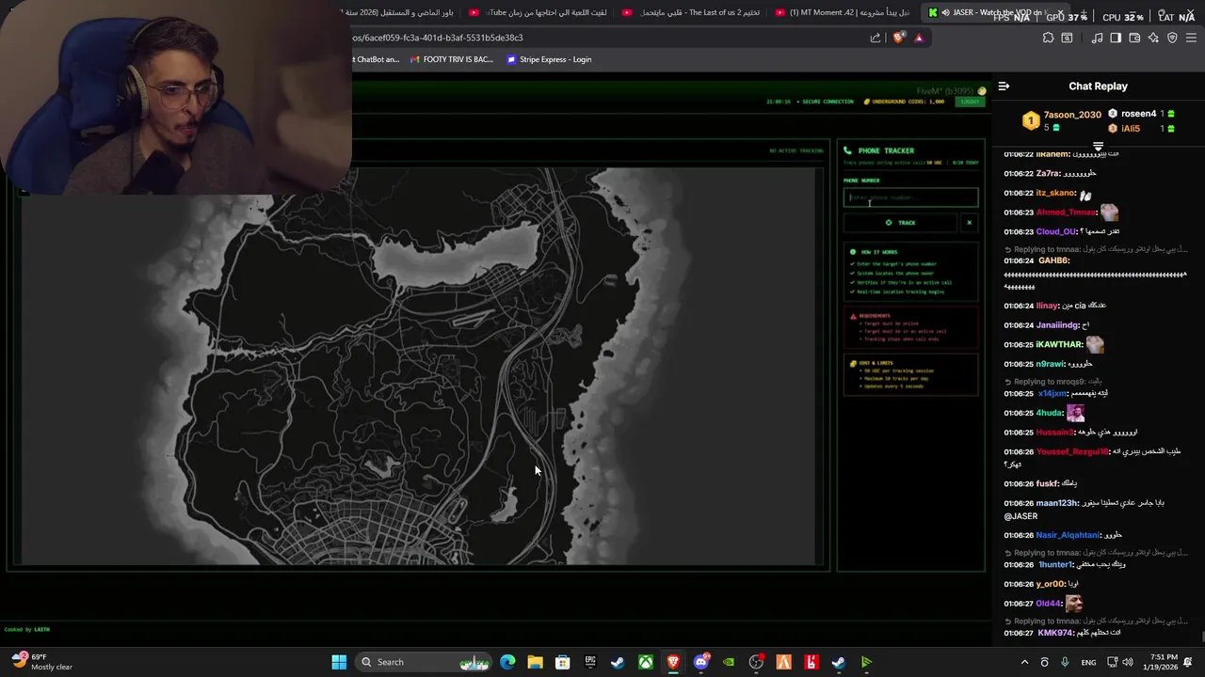This screenshot has height=677, width=1205.
Task: Click chat username itz_skano
Action: (1055, 193)
